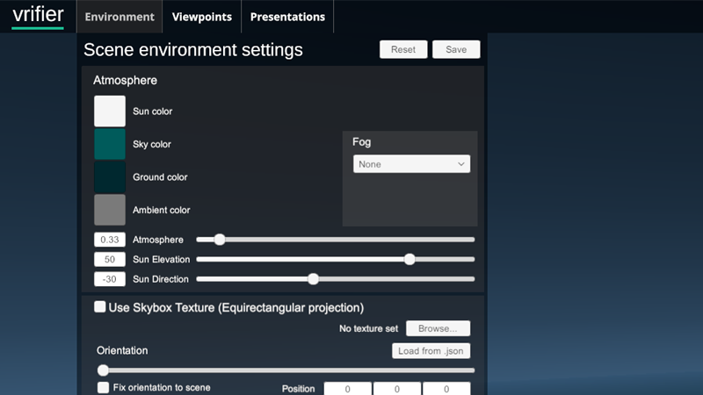703x395 pixels.
Task: Open the Environment tab
Action: tap(120, 17)
